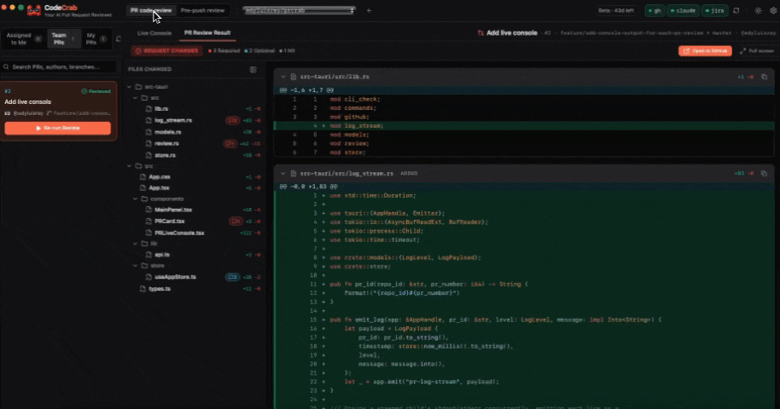780x409 pixels.
Task: Click the file icon in lib.rs diff header
Action: tap(294, 77)
